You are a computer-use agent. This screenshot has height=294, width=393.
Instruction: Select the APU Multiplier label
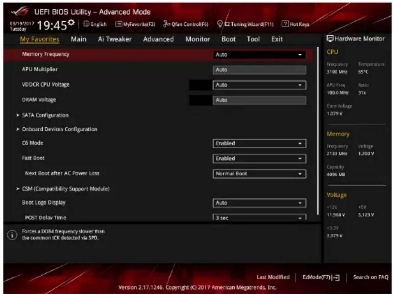coord(40,69)
